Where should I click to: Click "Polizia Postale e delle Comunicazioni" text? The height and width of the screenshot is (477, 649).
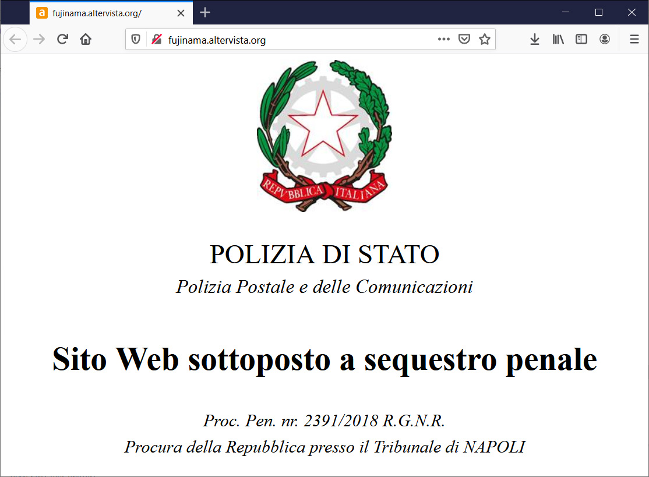[324, 287]
